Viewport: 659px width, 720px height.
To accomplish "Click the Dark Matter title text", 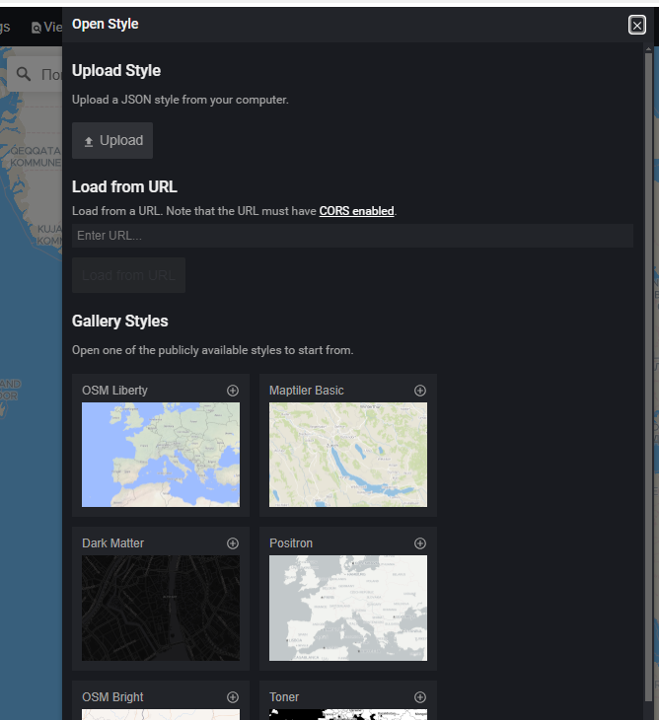I will click(x=113, y=543).
